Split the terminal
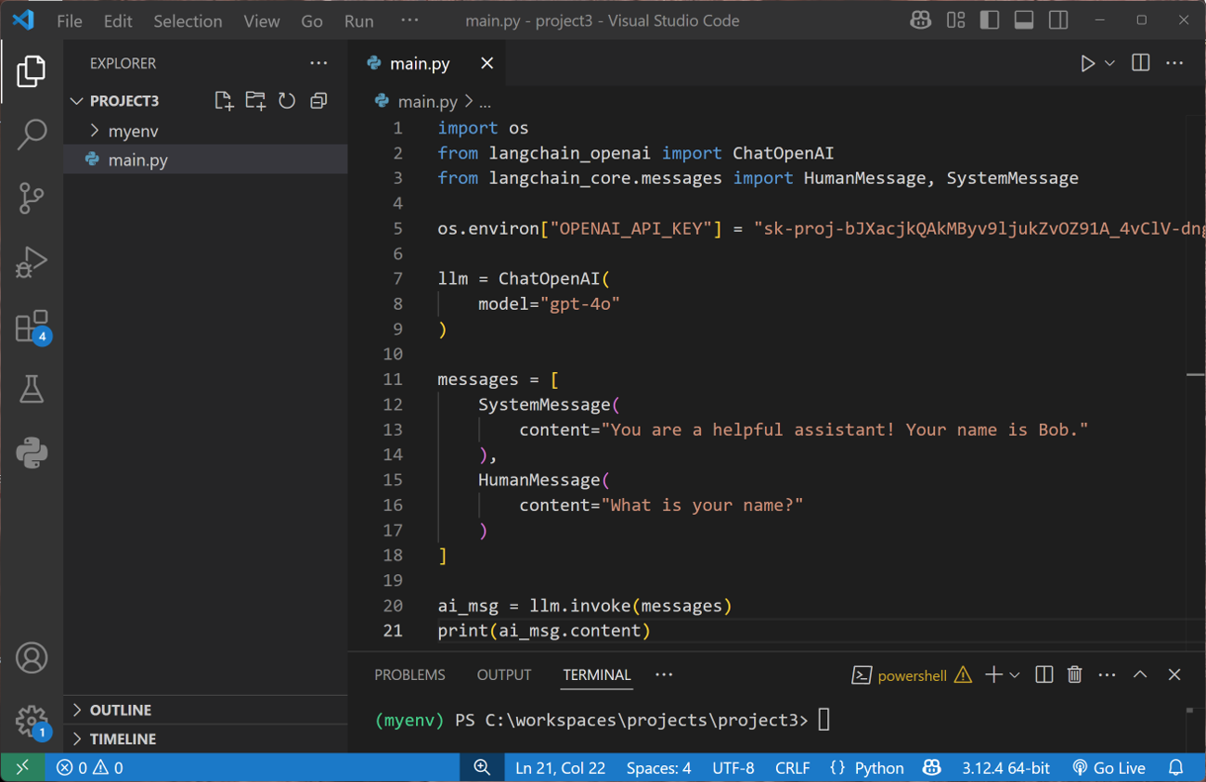The width and height of the screenshot is (1206, 782). (x=1044, y=675)
